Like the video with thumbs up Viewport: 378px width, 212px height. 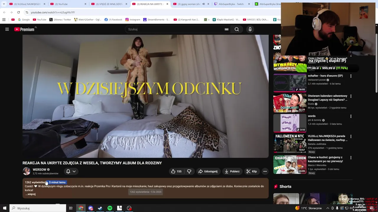[x=176, y=171]
